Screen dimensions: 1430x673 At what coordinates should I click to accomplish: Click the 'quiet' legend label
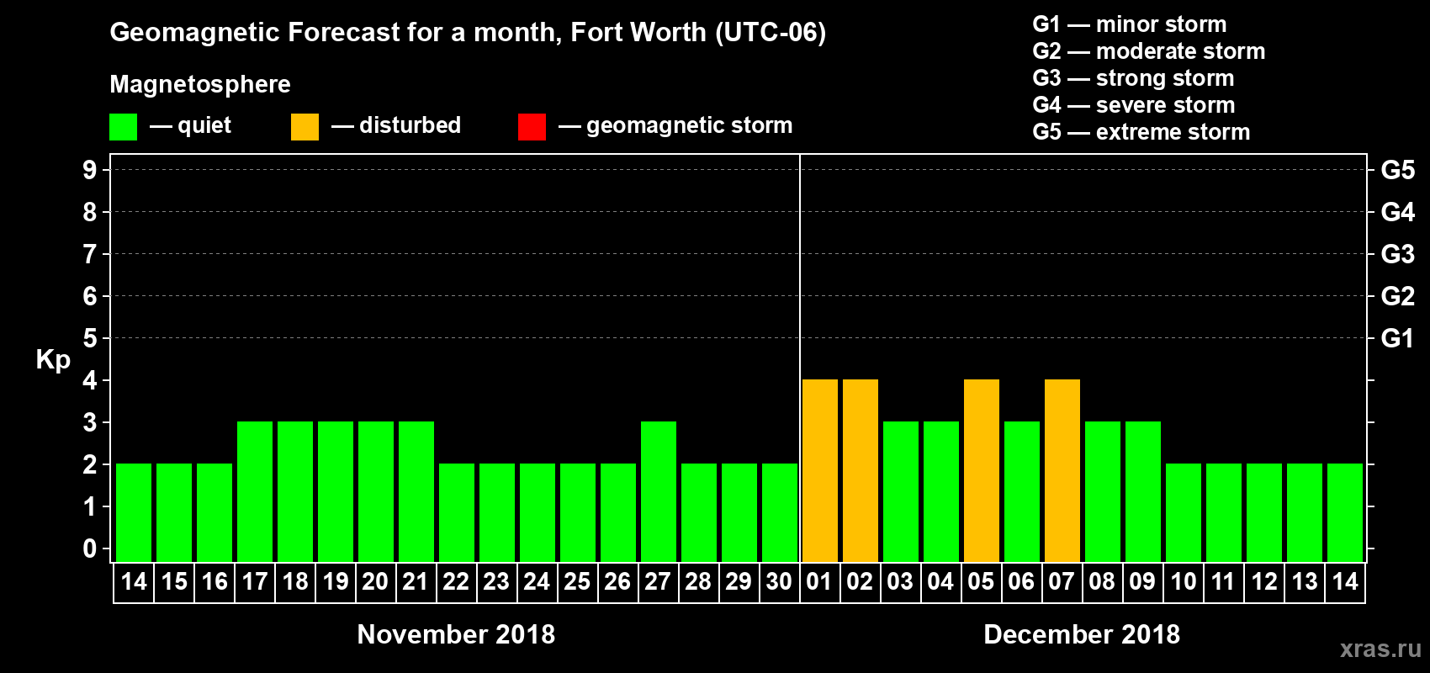click(x=204, y=125)
